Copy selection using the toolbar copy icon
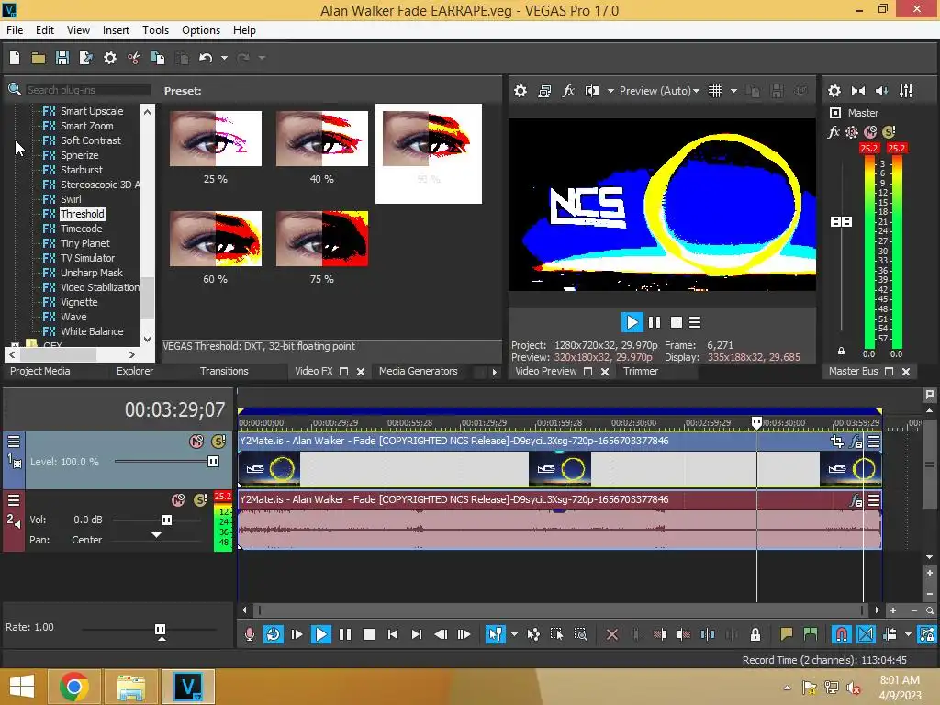This screenshot has height=705, width=940. click(158, 58)
